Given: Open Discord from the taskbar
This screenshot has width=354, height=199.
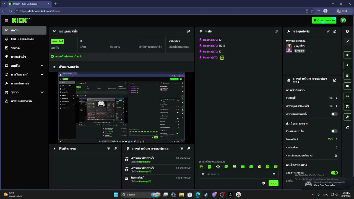Looking at the screenshot, I should tap(214, 195).
